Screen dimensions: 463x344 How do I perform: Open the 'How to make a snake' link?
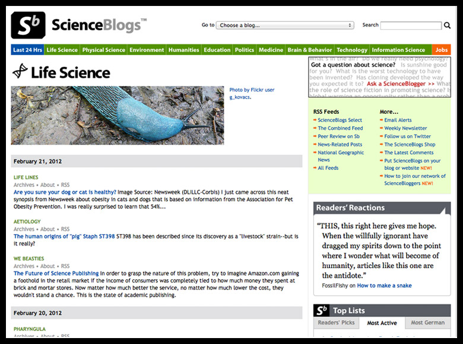[384, 285]
